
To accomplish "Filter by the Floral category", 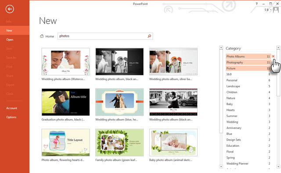I will tap(248, 152).
